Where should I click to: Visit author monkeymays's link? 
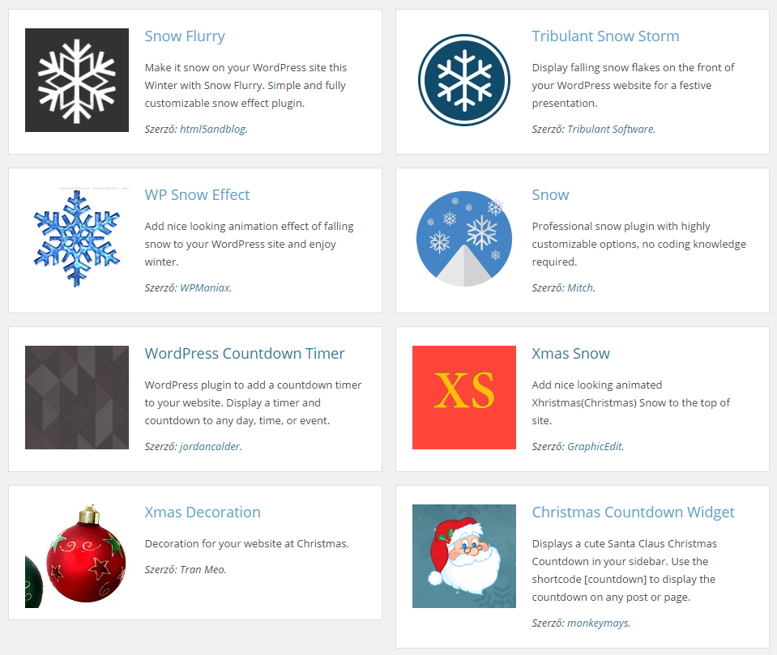pos(598,623)
